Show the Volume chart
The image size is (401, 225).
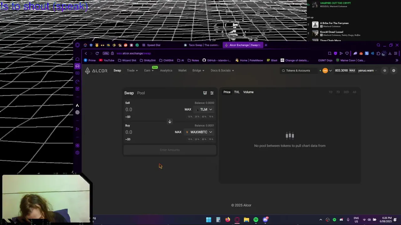pos(248,92)
